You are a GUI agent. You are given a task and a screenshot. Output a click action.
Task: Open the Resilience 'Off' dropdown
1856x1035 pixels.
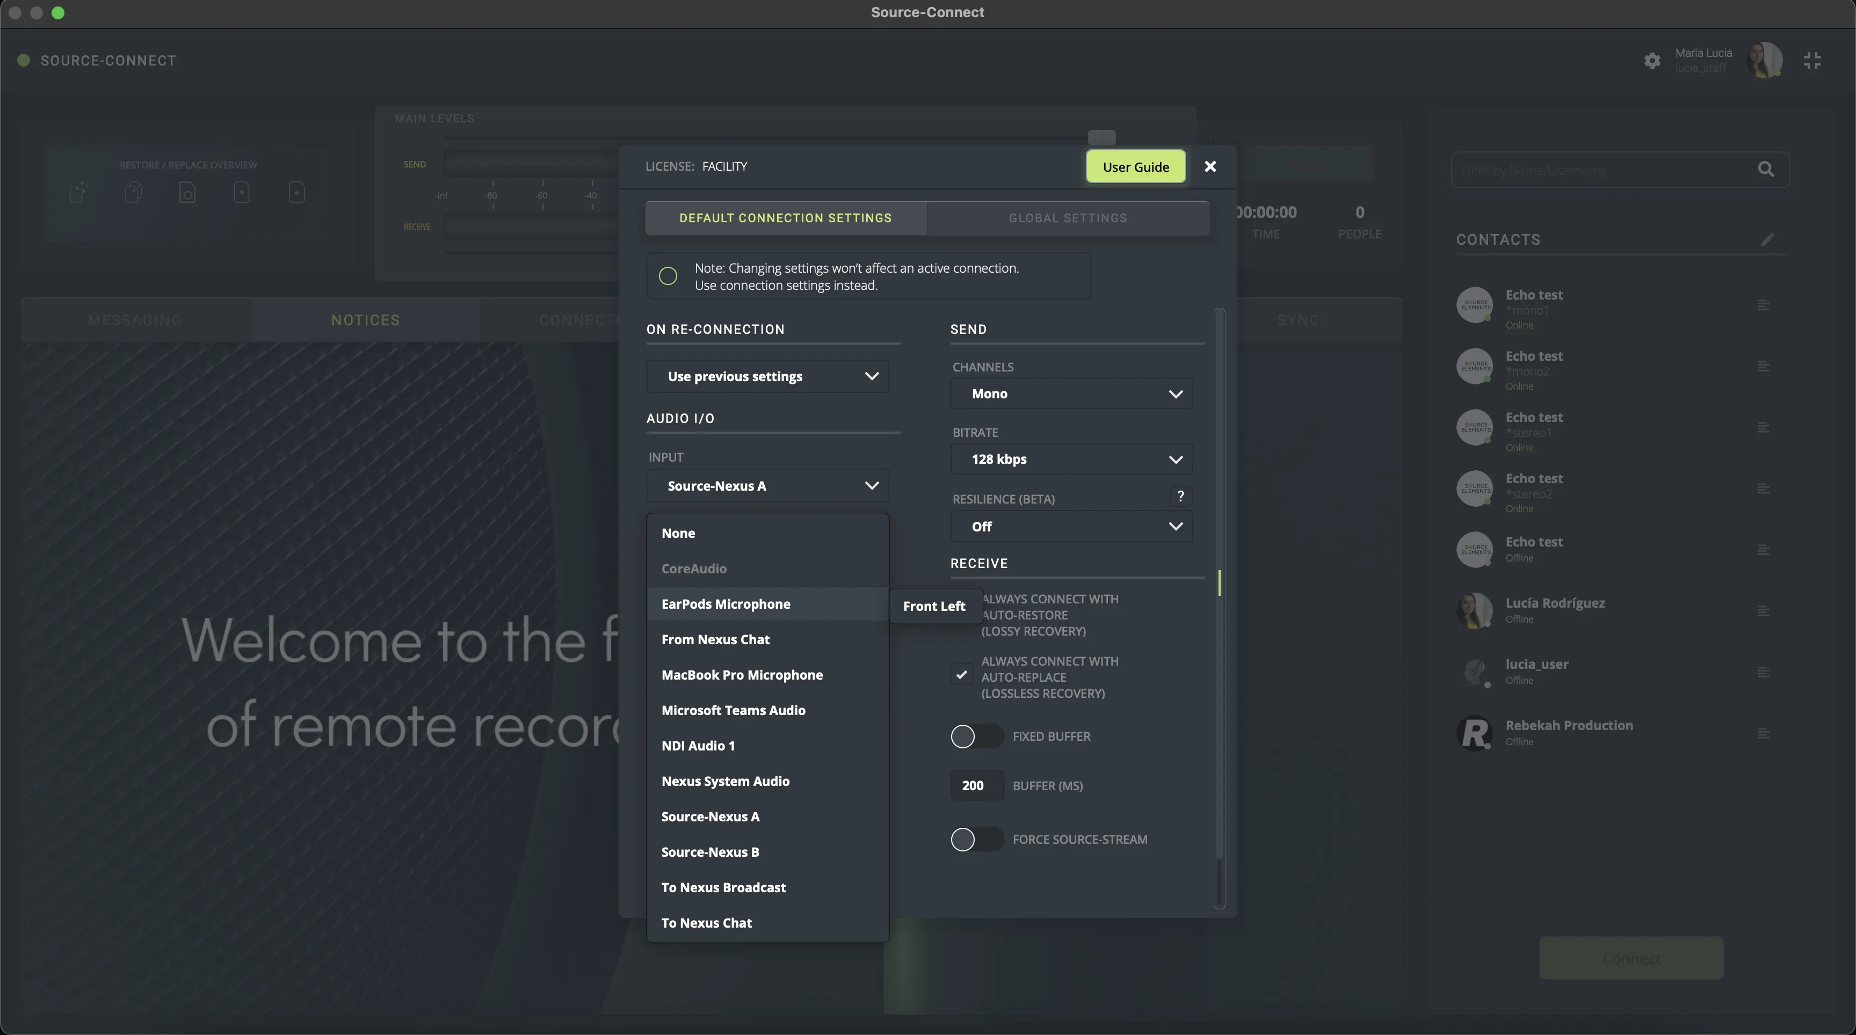click(x=1071, y=527)
